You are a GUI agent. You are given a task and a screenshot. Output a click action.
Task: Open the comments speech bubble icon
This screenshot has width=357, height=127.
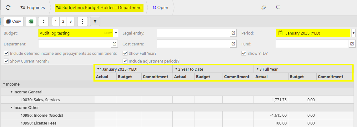[x=278, y=7]
